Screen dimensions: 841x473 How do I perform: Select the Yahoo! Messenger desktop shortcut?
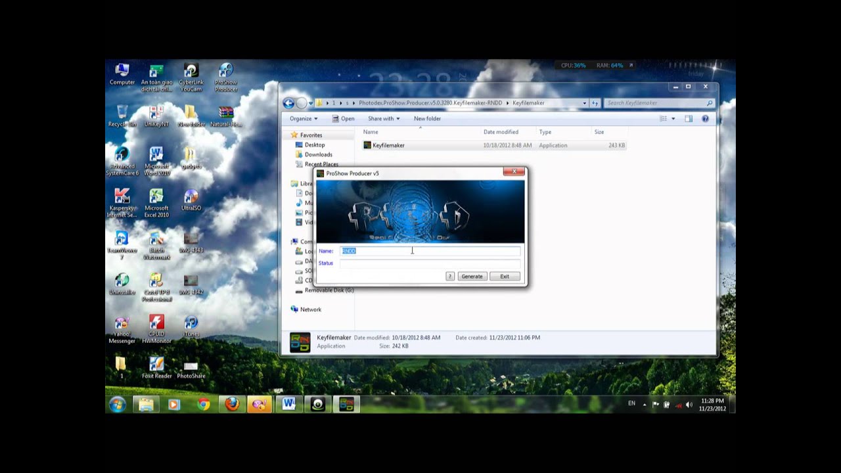point(122,330)
